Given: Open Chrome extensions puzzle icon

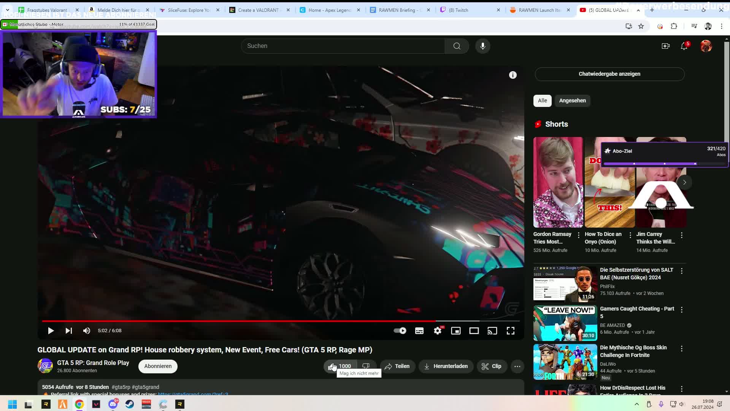Looking at the screenshot, I should coord(674,26).
